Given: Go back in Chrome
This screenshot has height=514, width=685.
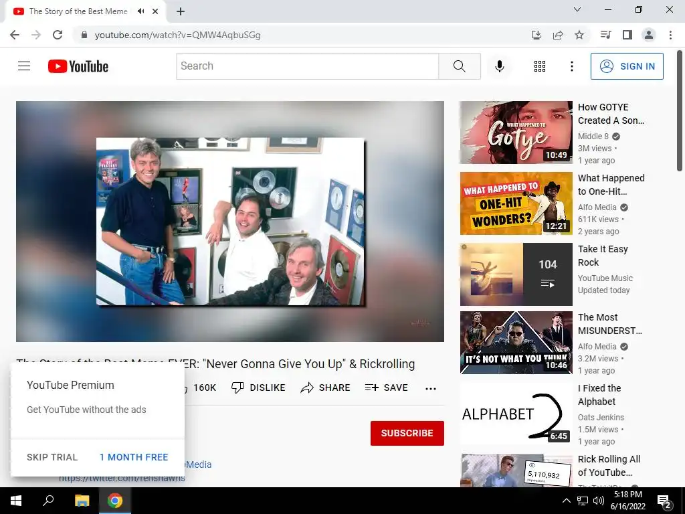Looking at the screenshot, I should click(15, 35).
